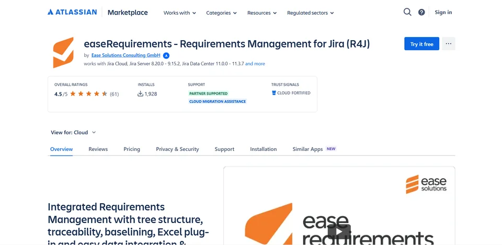Screen dimensions: 502x245
Task: Click the 'and more' compatibility link
Action: [255, 64]
